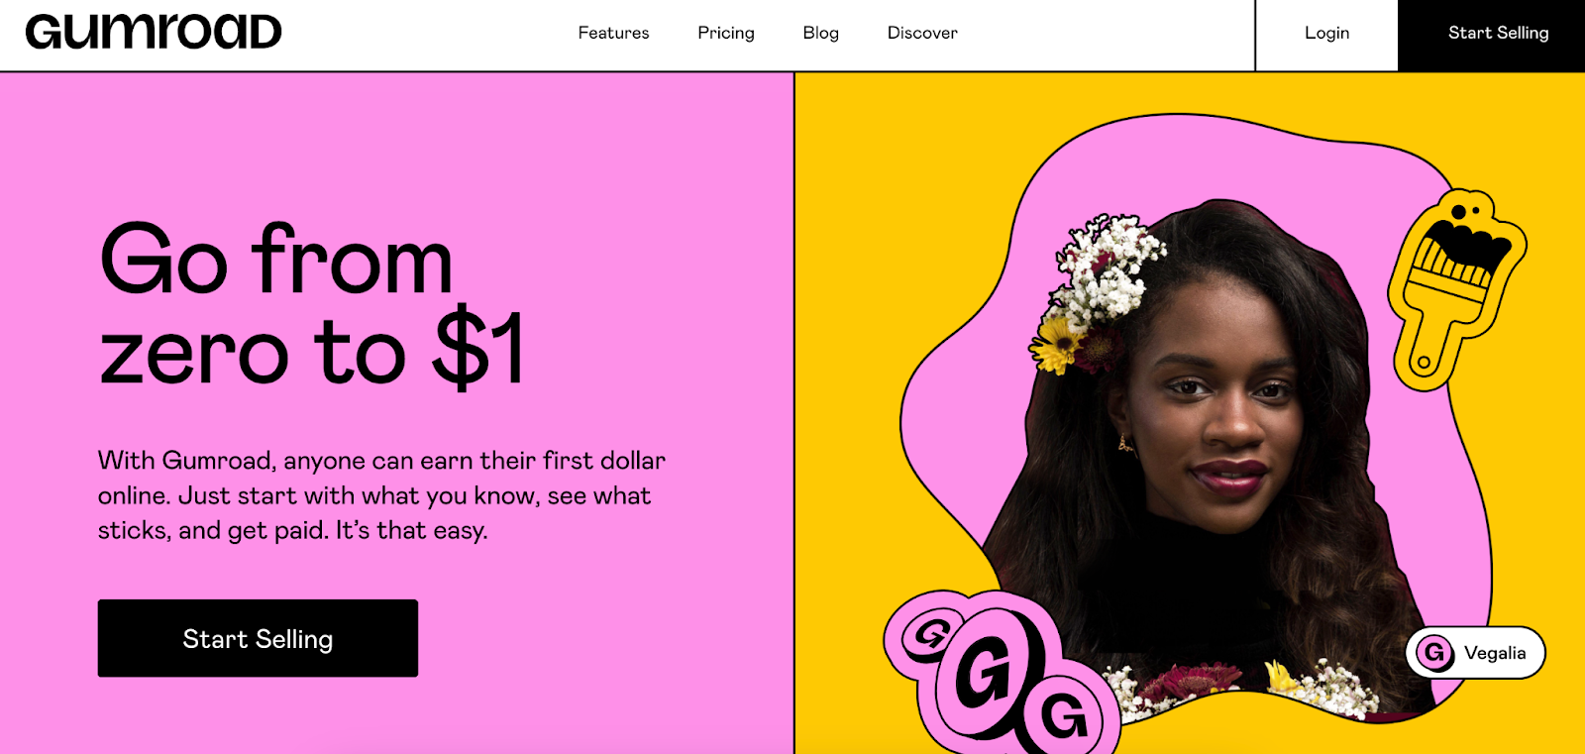Click the Gumroad description paragraph text
1585x754 pixels.
pos(381,495)
